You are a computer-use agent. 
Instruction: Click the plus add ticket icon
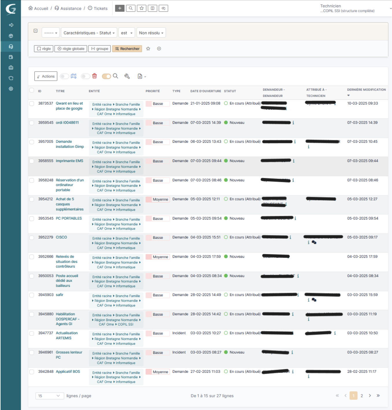tap(120, 8)
